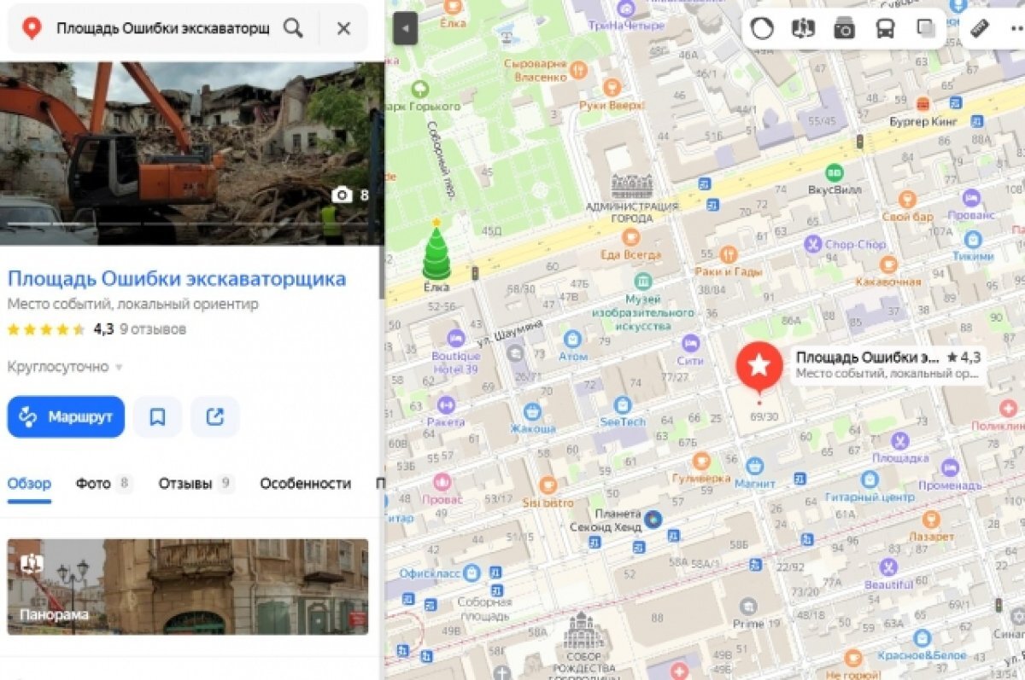Select the Планета Секонд Хенд icon

point(653,519)
